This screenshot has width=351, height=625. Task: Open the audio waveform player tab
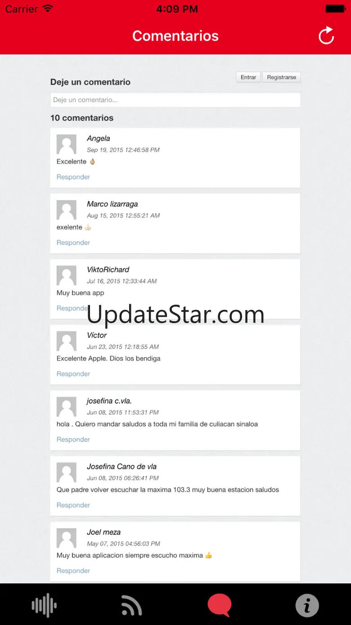44,605
